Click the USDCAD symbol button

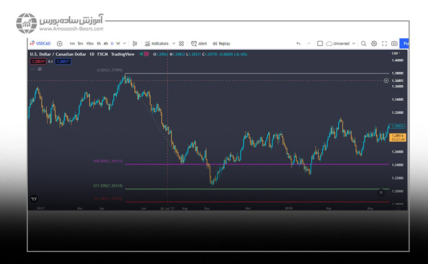tap(41, 44)
